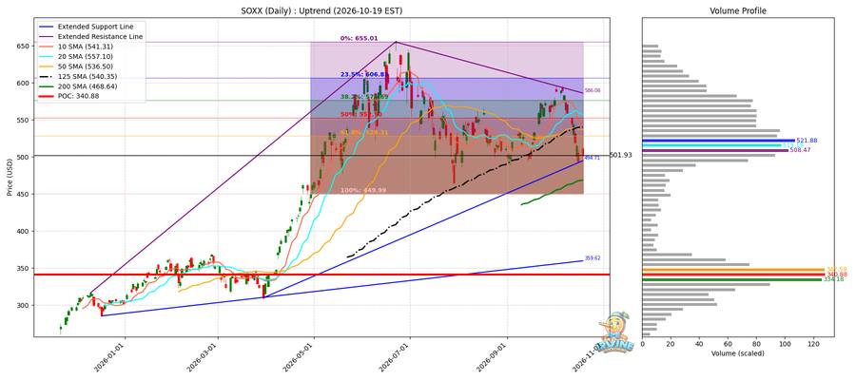Click the current price label '501.93'
The image size is (856, 380).
(x=621, y=156)
